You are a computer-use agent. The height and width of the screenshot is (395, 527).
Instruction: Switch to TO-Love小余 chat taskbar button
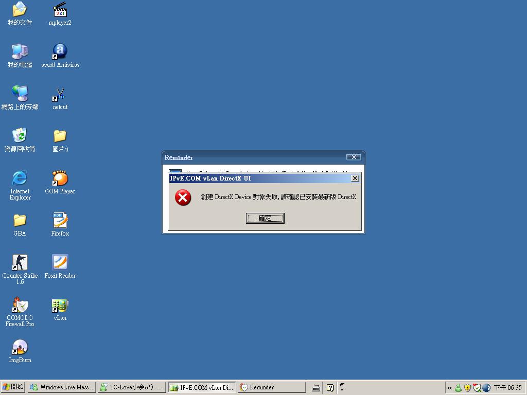tap(132, 387)
